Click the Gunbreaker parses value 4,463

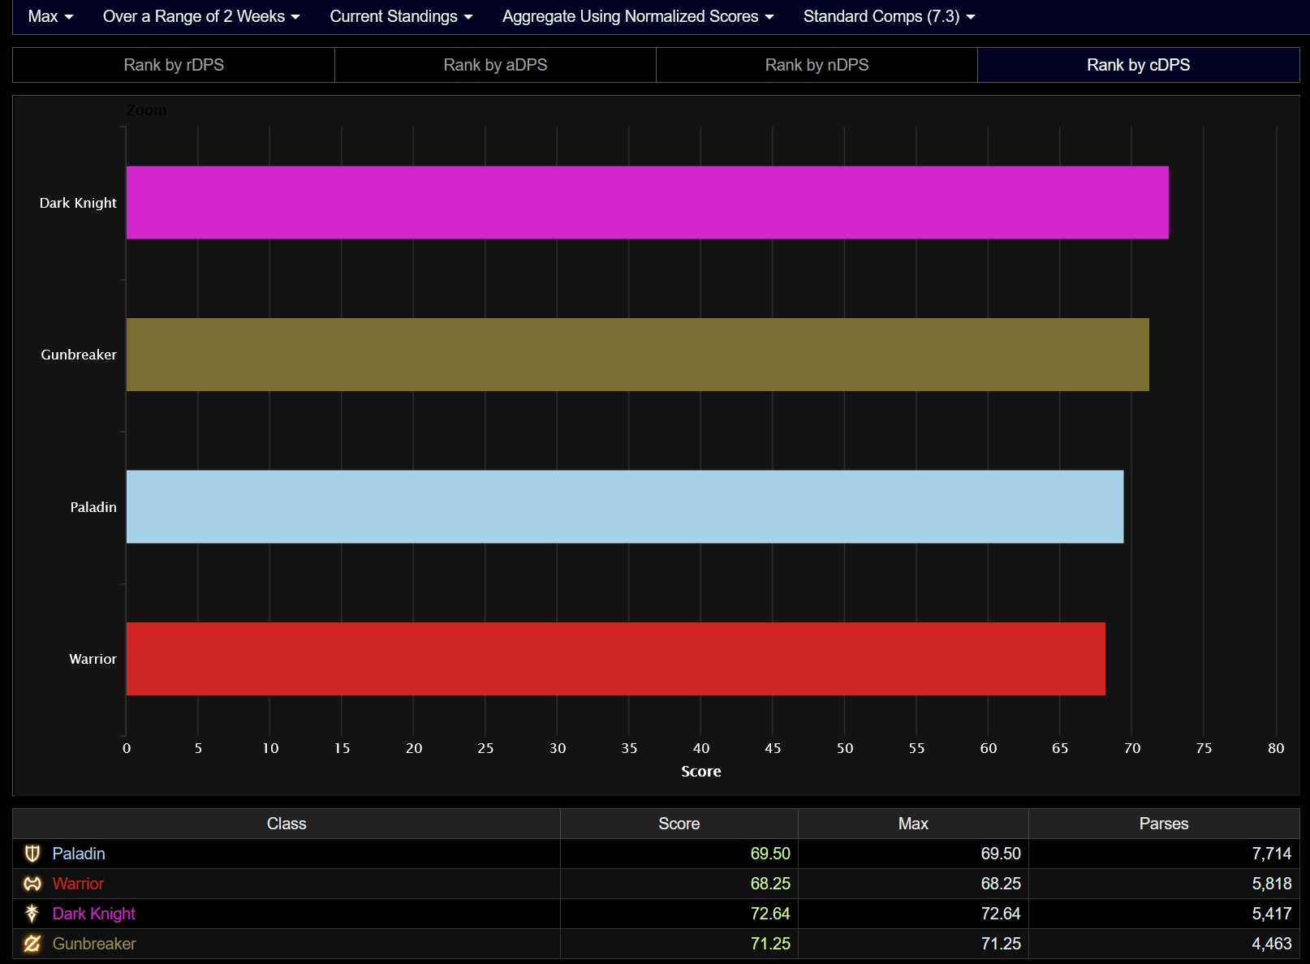tap(1271, 944)
